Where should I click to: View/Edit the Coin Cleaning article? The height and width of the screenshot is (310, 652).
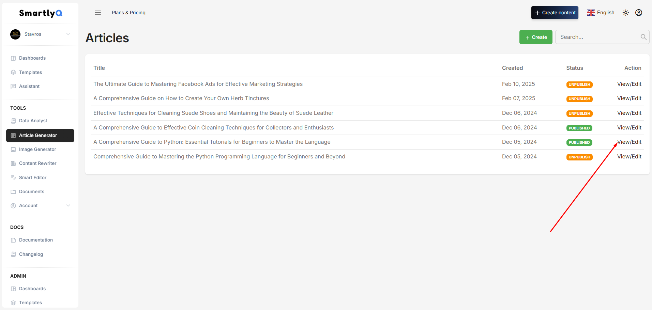pos(629,128)
